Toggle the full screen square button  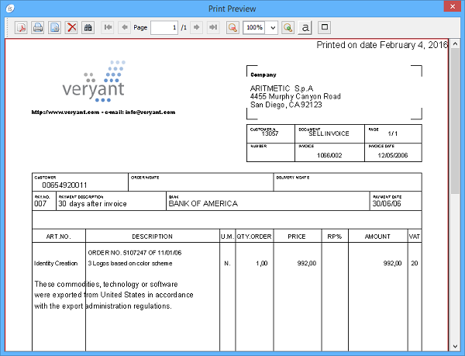click(x=325, y=27)
